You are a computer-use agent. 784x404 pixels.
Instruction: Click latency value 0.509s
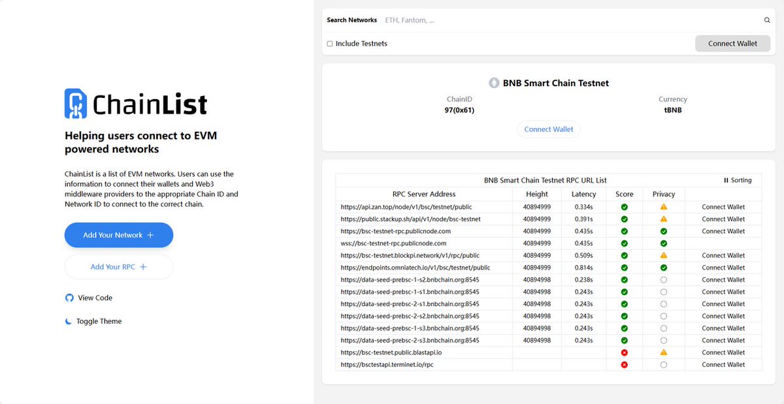coord(583,255)
